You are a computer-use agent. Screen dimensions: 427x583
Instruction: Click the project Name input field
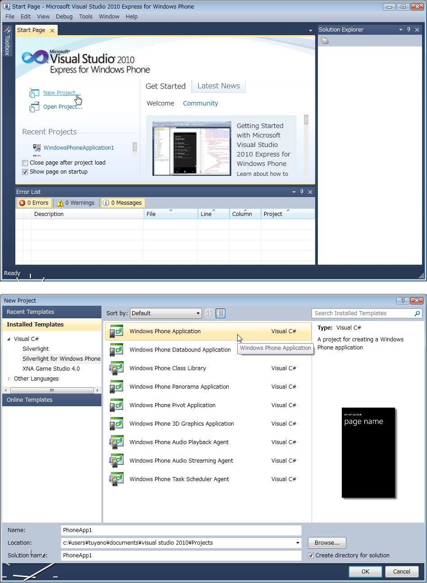[x=181, y=530]
